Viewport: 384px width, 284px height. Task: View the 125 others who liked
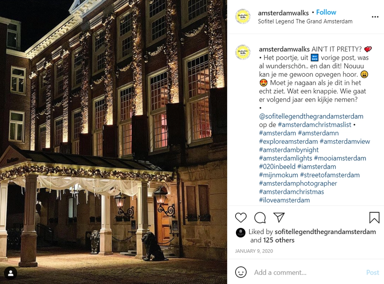point(279,240)
